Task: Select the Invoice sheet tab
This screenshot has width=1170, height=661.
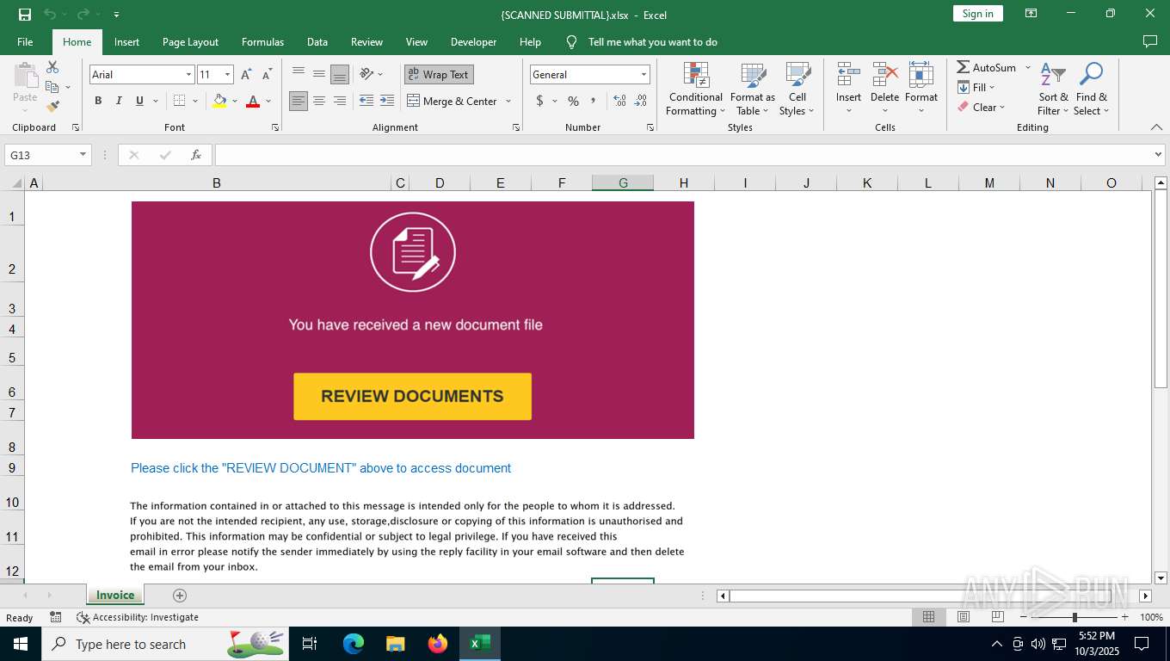Action: pyautogui.click(x=115, y=595)
